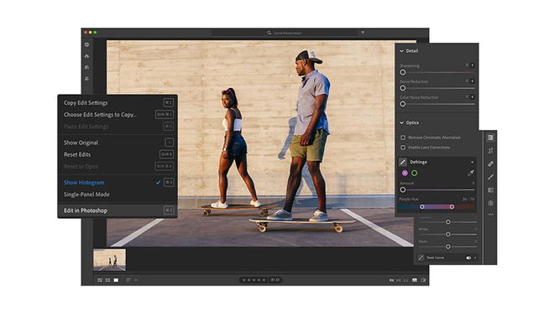Select Reset Edits menu entry
Viewport: 554px width, 311px height.
[118, 154]
